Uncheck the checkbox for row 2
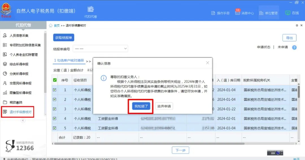 pos(55,99)
